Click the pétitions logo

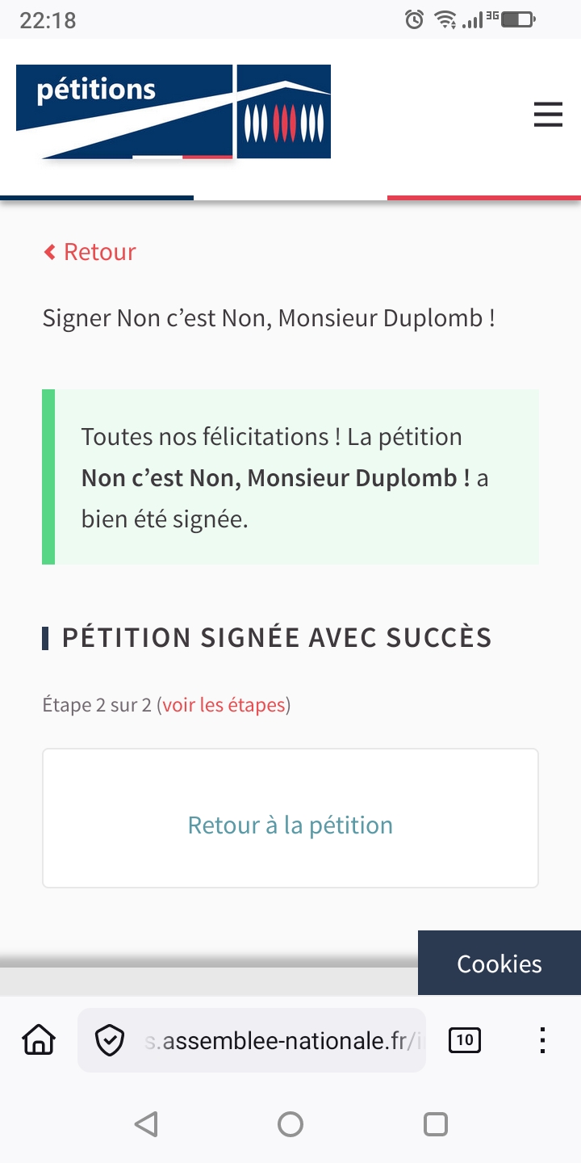click(x=124, y=111)
